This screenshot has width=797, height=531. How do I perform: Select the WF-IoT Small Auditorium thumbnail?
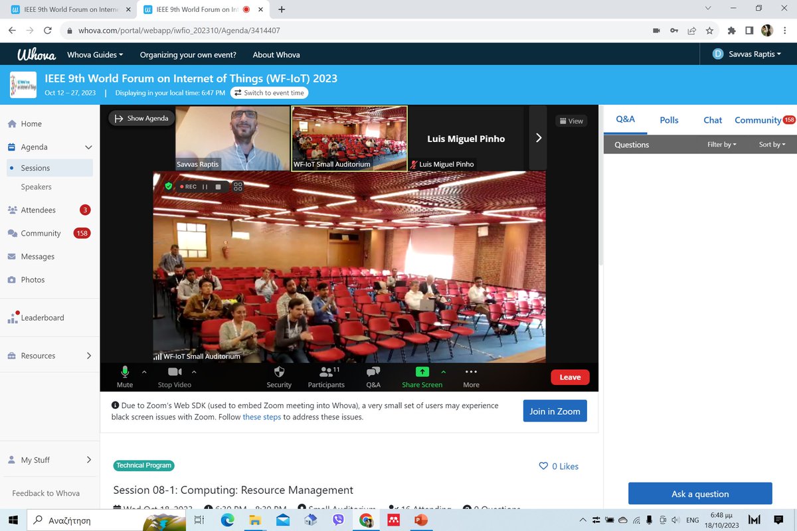[349, 138]
